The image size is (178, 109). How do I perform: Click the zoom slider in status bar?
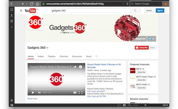click(x=150, y=105)
